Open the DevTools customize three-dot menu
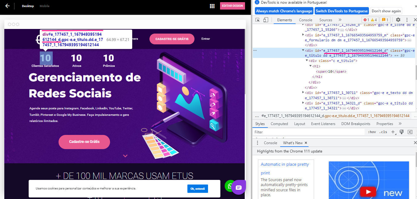 [x=407, y=20]
